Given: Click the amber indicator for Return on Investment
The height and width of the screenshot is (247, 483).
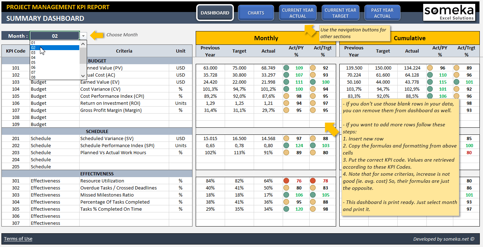Looking at the screenshot, I should click(x=286, y=103).
